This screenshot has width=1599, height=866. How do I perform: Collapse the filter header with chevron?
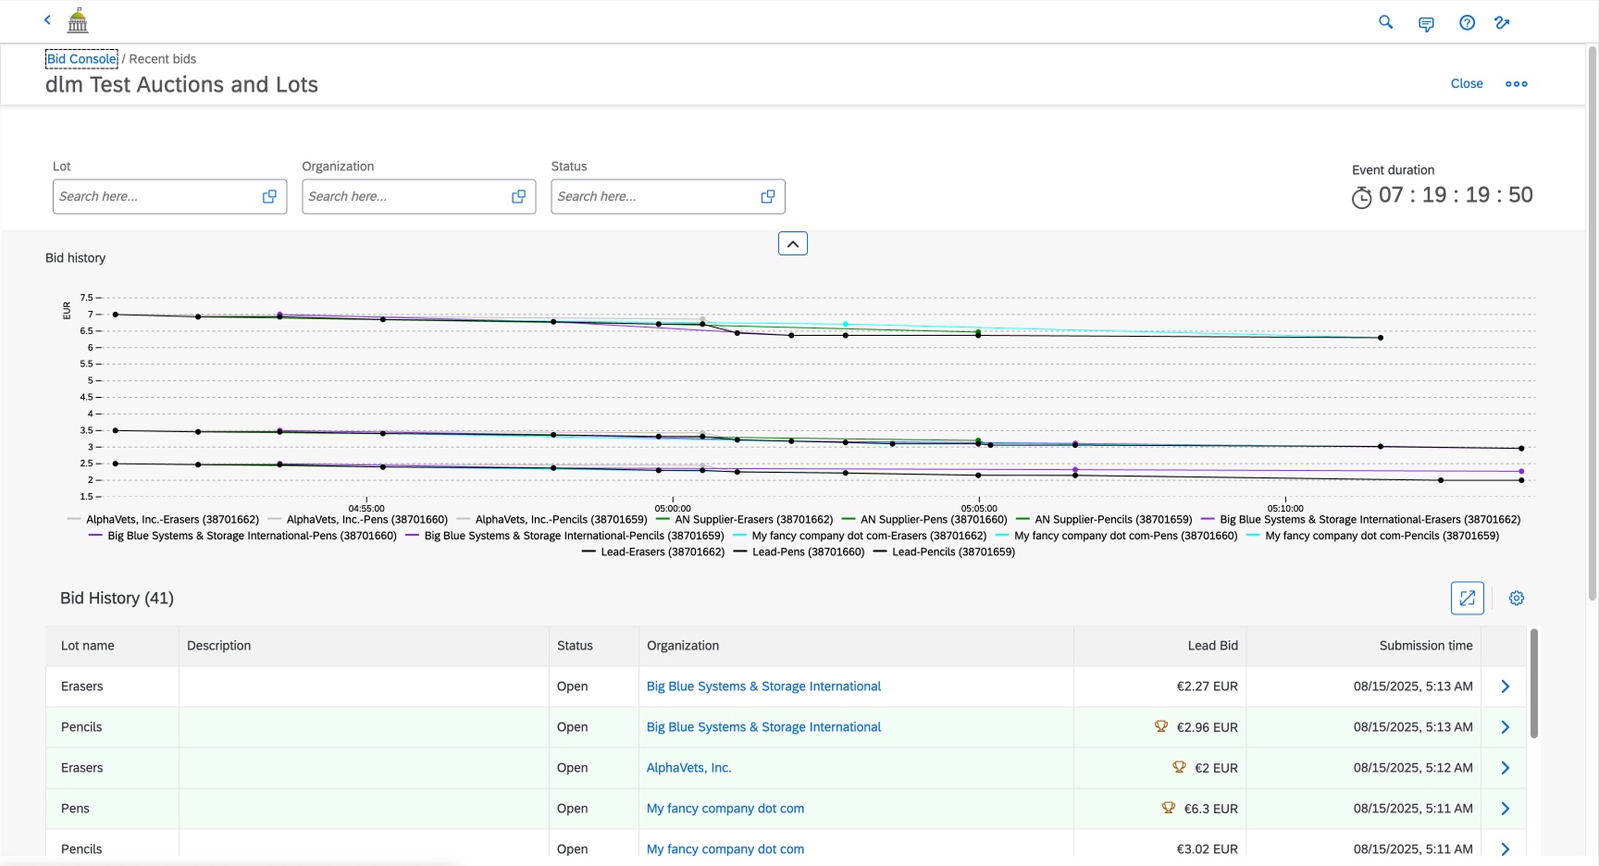click(x=793, y=243)
